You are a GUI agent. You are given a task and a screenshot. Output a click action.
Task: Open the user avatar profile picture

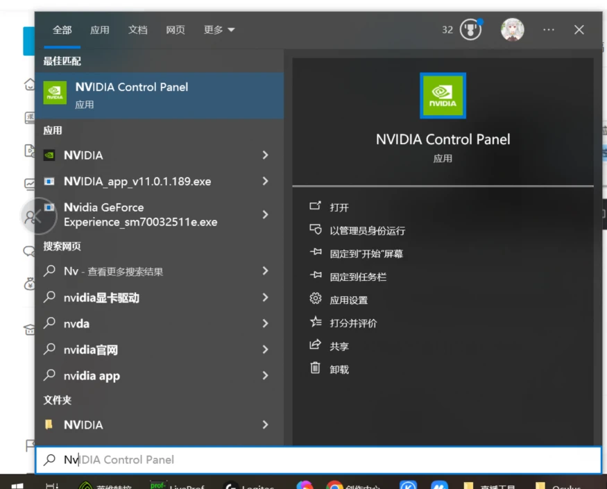pos(512,29)
